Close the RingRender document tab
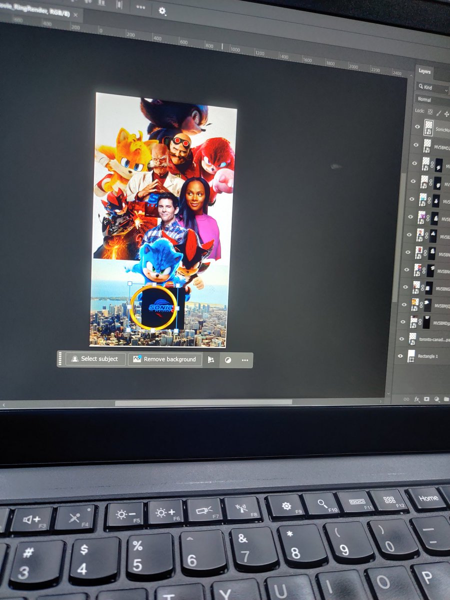This screenshot has height=600, width=450. pyautogui.click(x=75, y=15)
